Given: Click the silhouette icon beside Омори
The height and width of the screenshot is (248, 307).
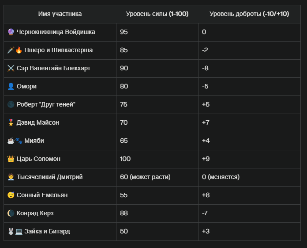Looking at the screenshot, I should [11, 86].
